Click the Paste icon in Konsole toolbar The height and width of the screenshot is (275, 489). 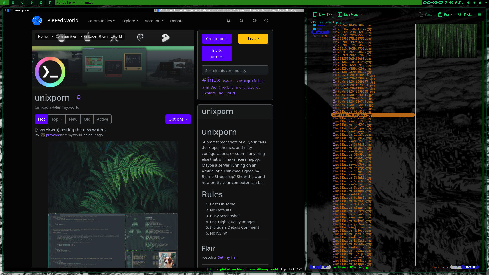(x=440, y=15)
